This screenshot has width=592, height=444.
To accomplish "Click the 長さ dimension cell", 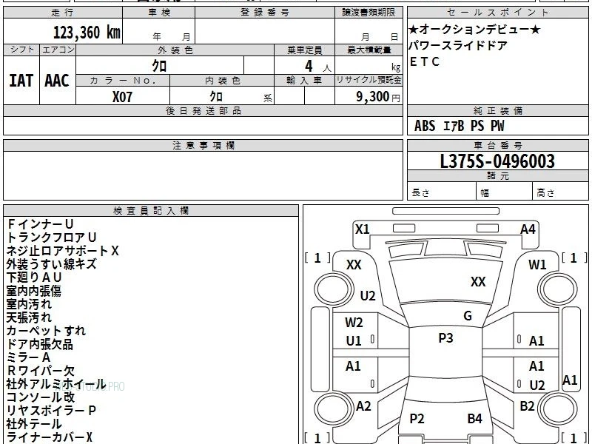I will (x=442, y=191).
